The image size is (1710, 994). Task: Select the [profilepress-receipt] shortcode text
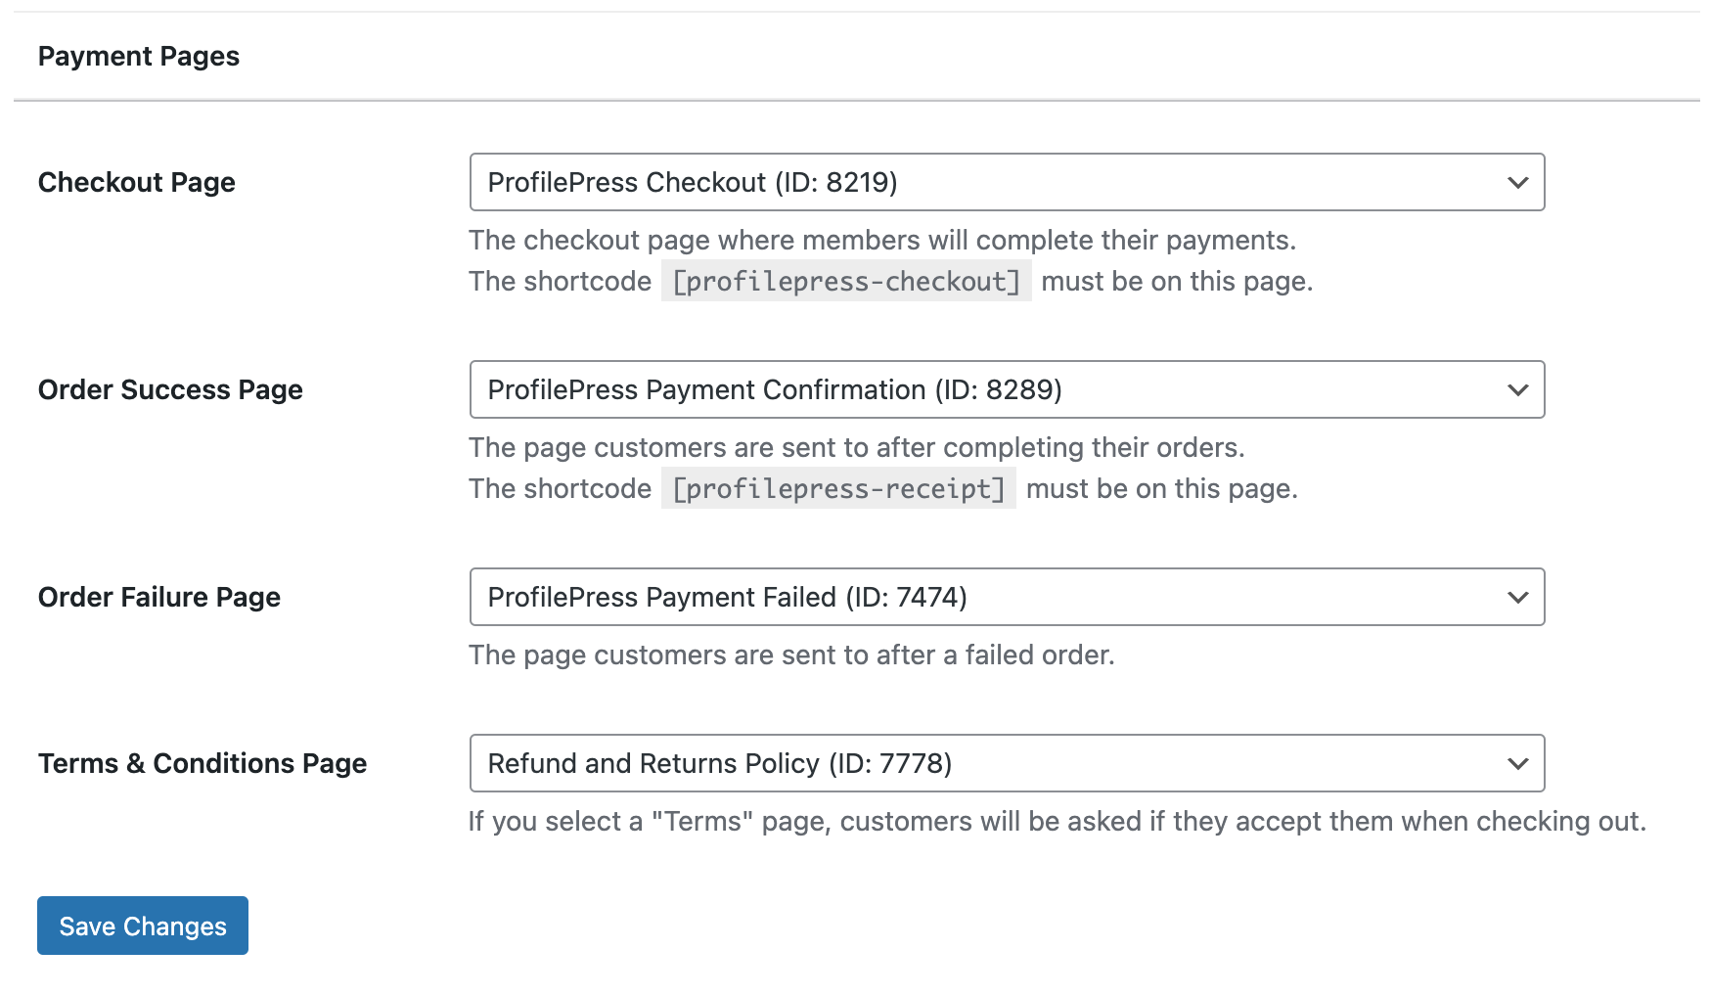838,488
